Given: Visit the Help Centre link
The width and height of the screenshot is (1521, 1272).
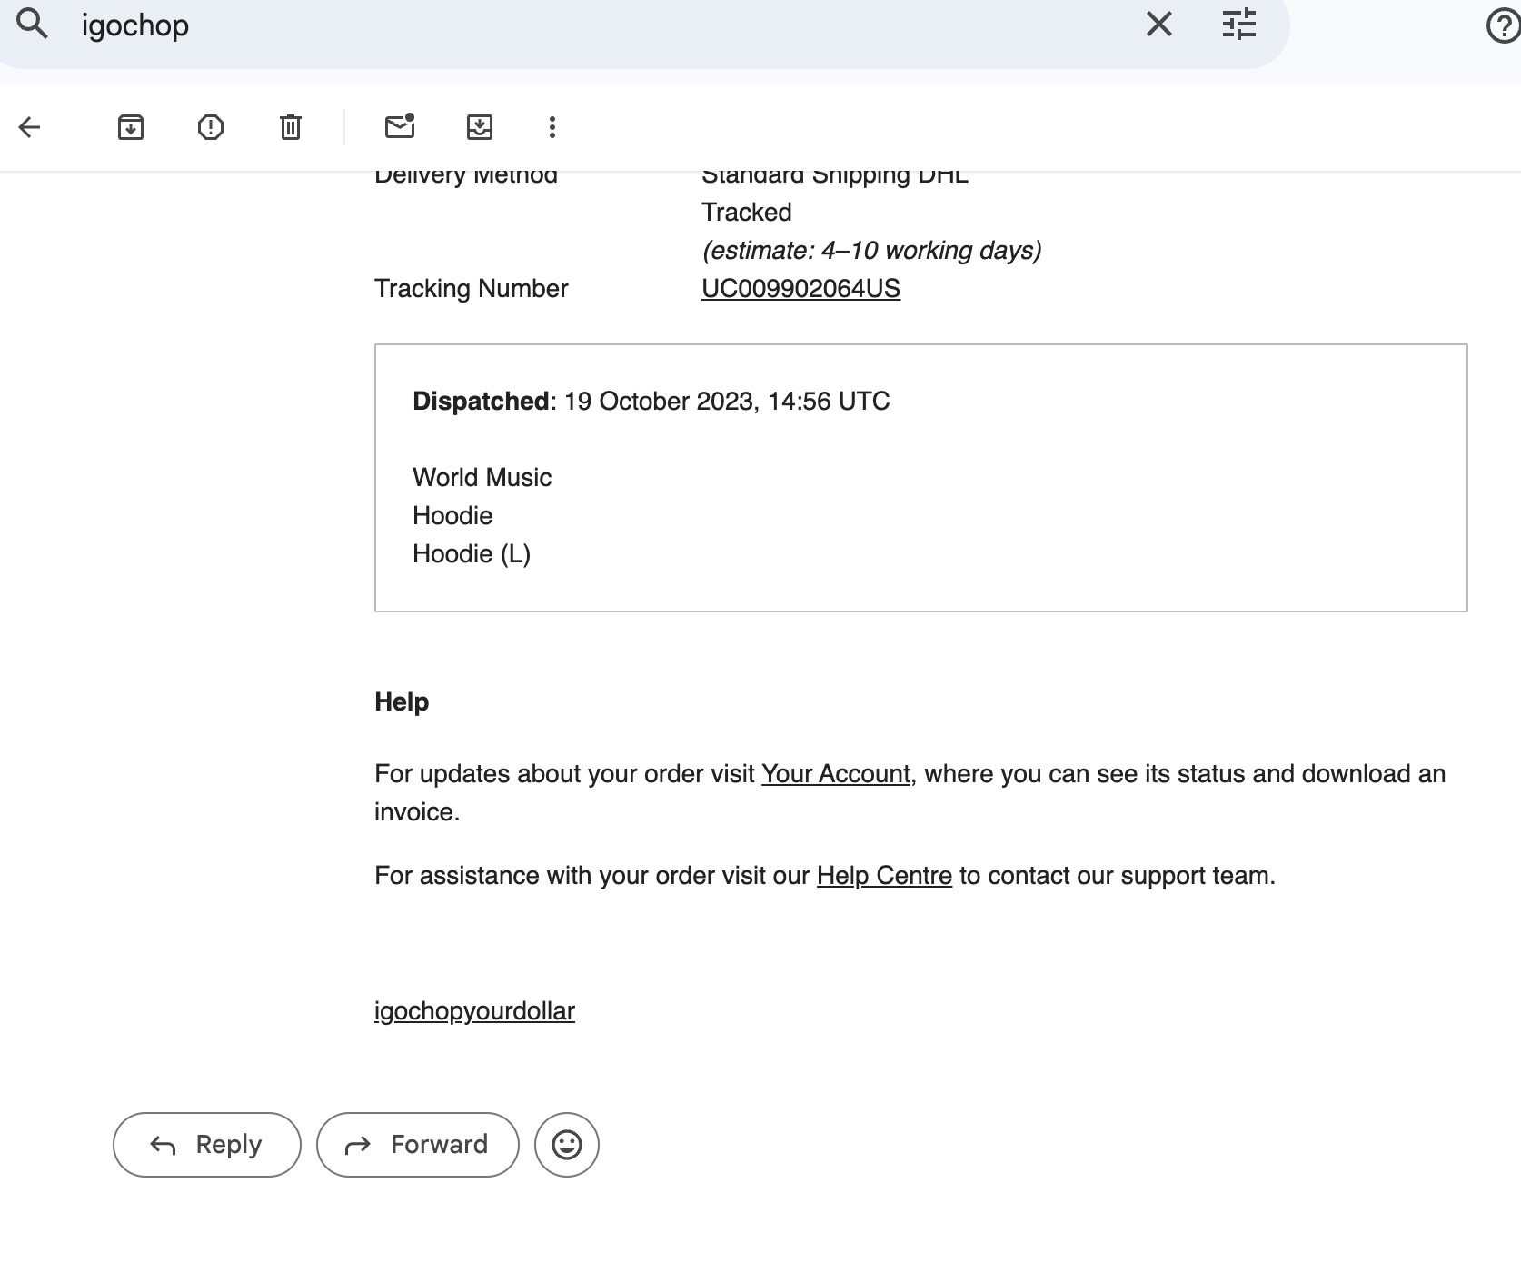Looking at the screenshot, I should pos(884,876).
